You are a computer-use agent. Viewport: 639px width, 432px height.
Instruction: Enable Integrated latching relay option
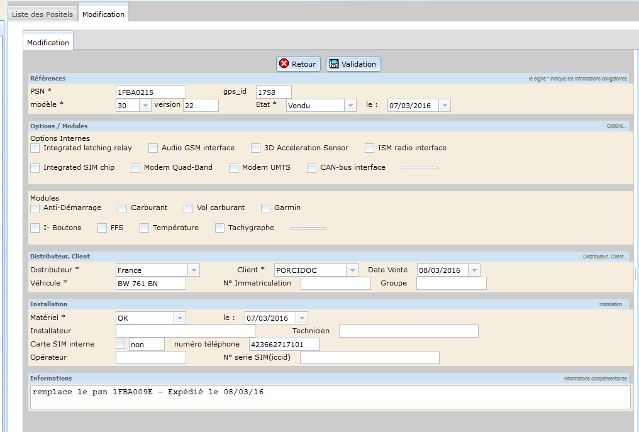click(x=35, y=148)
